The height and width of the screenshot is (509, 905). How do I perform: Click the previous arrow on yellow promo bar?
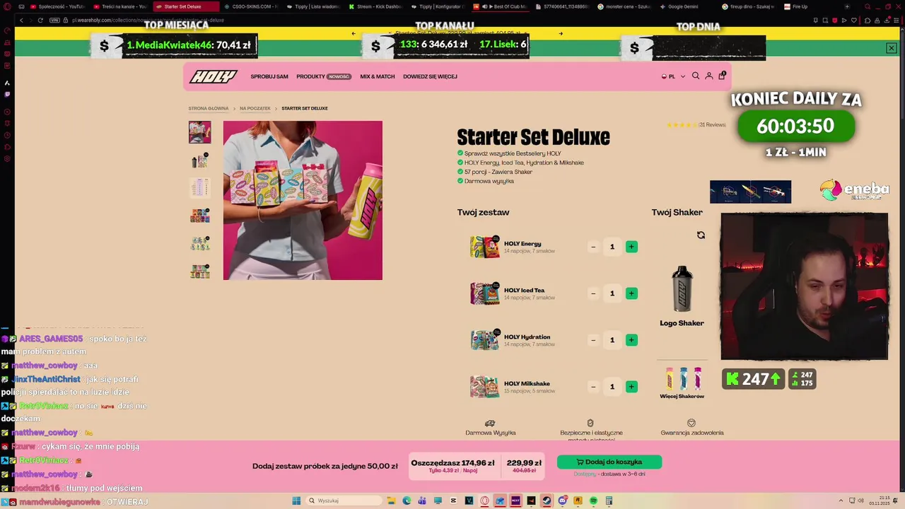click(354, 33)
